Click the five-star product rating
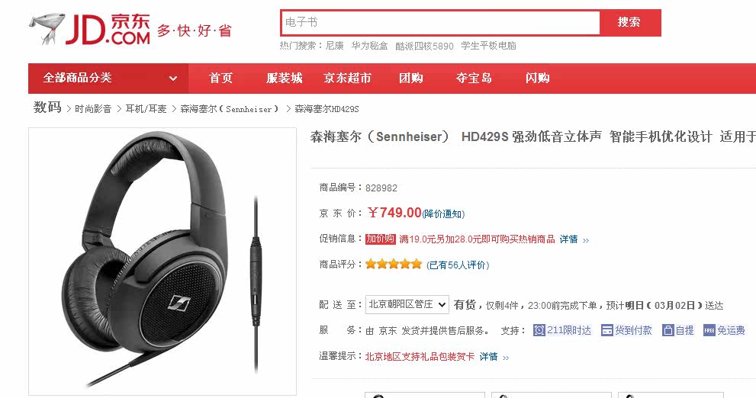The image size is (756, 398). coord(394,264)
